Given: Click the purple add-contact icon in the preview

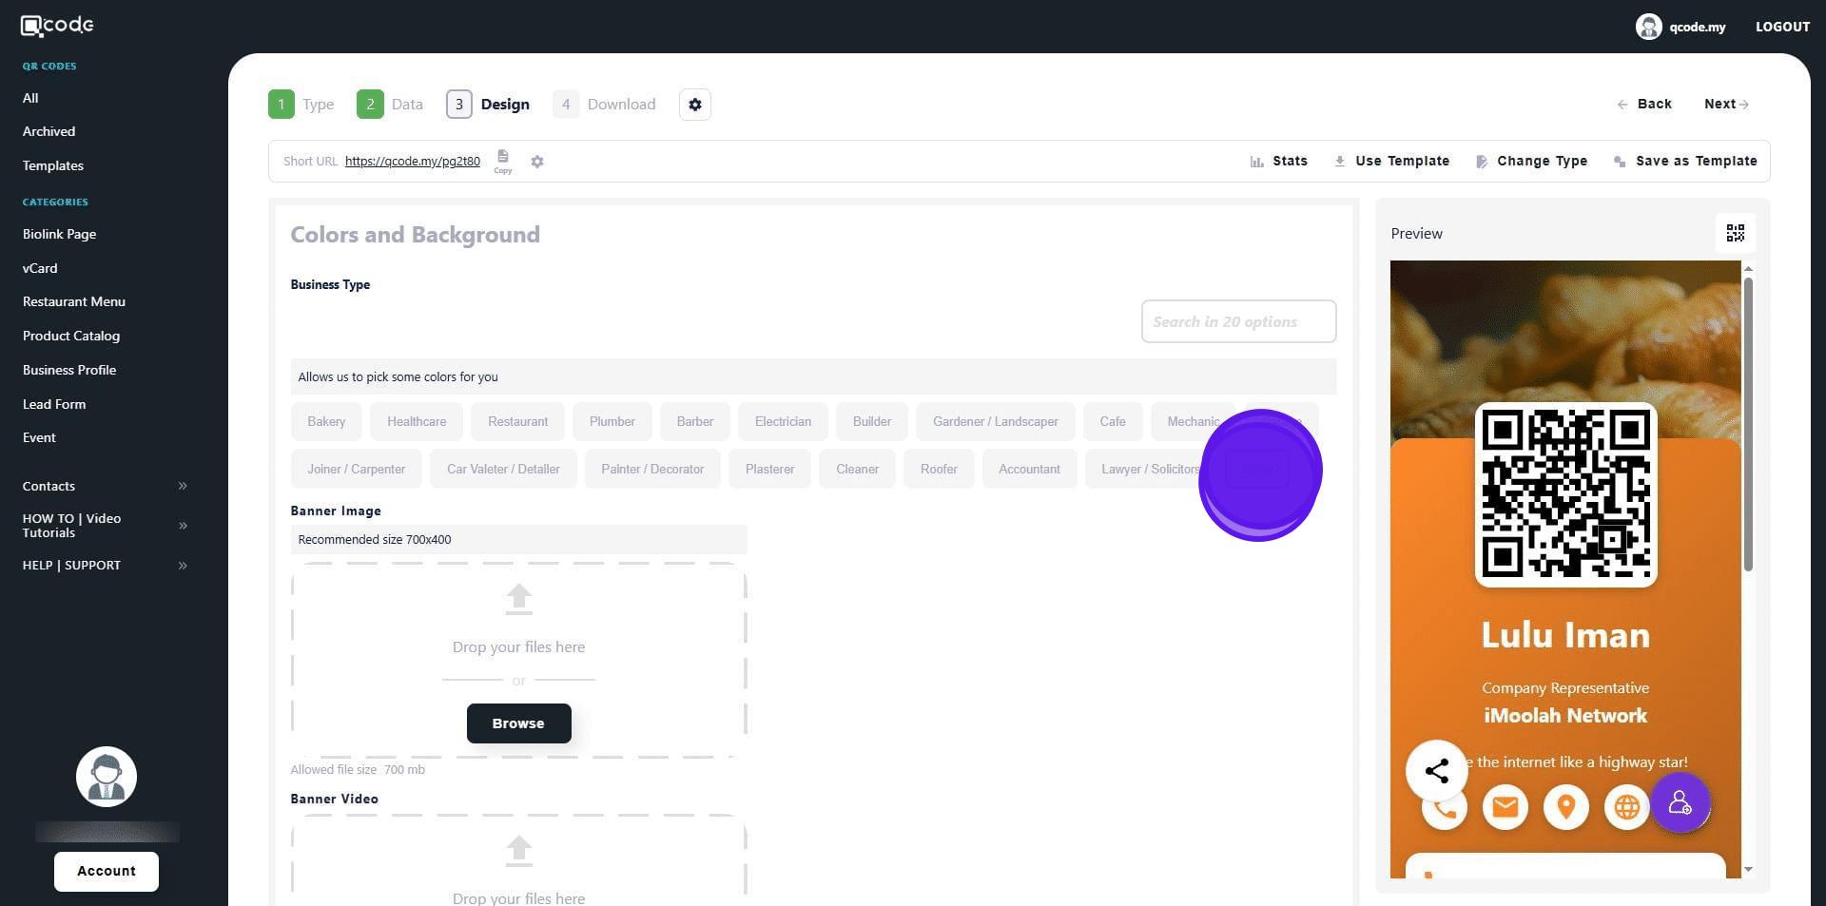Looking at the screenshot, I should (x=1680, y=804).
